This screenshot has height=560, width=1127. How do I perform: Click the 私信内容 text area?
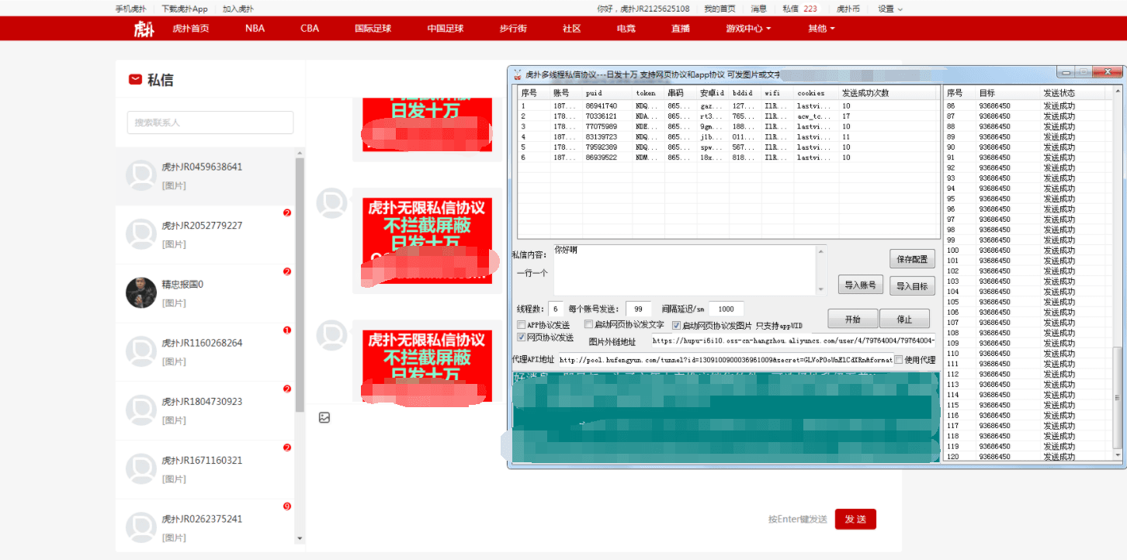(684, 269)
